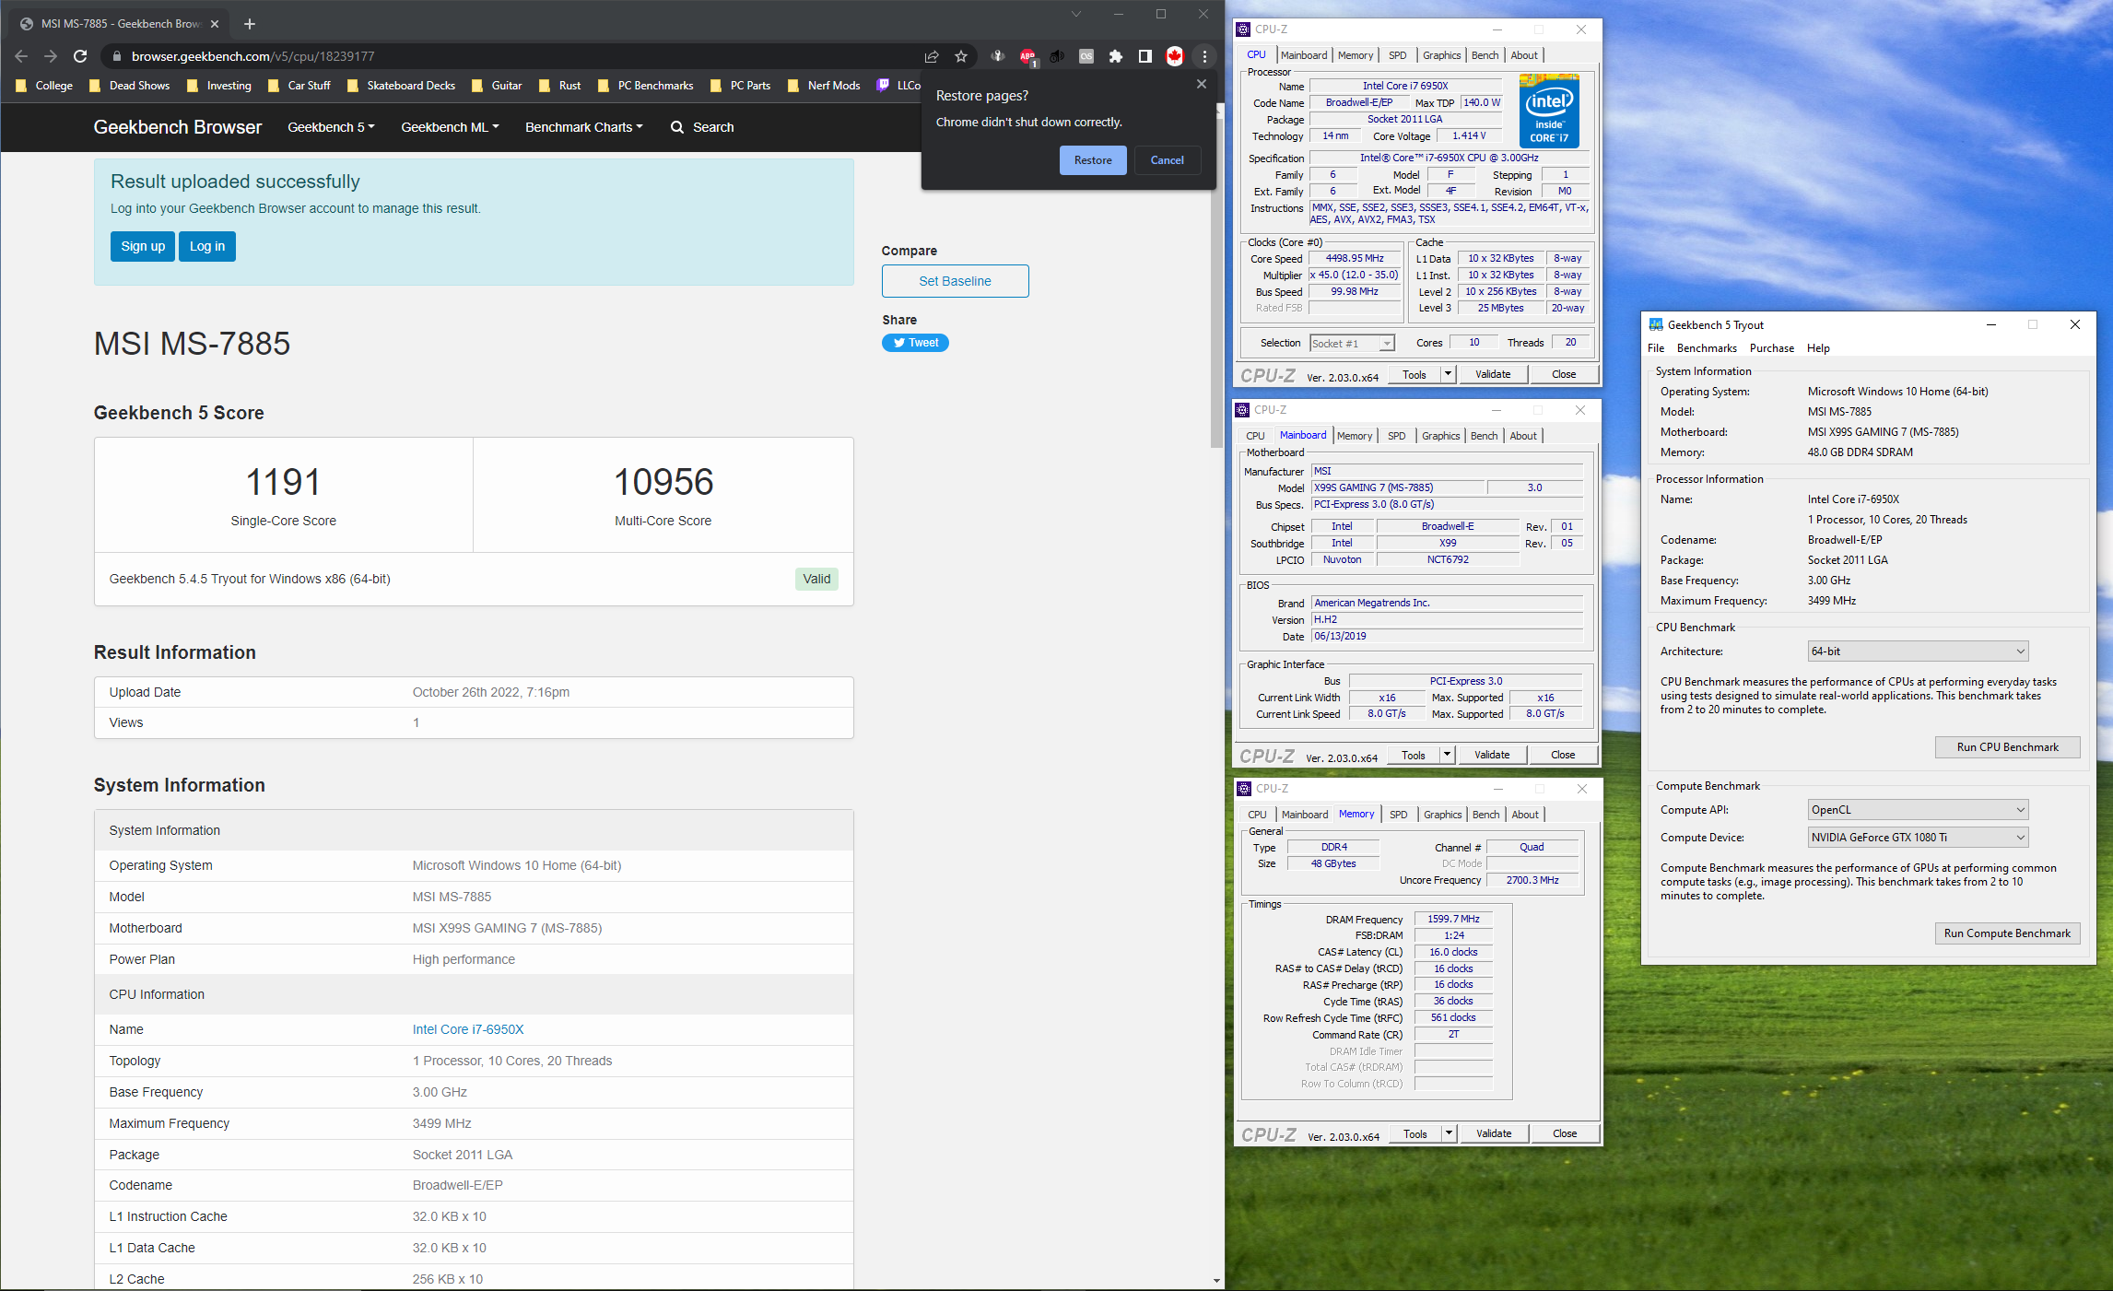The image size is (2113, 1291).
Task: Go back to previous page in Chrome
Action: point(21,56)
